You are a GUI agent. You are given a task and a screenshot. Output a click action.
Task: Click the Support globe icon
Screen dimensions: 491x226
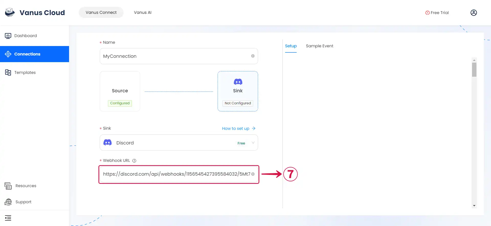click(8, 202)
